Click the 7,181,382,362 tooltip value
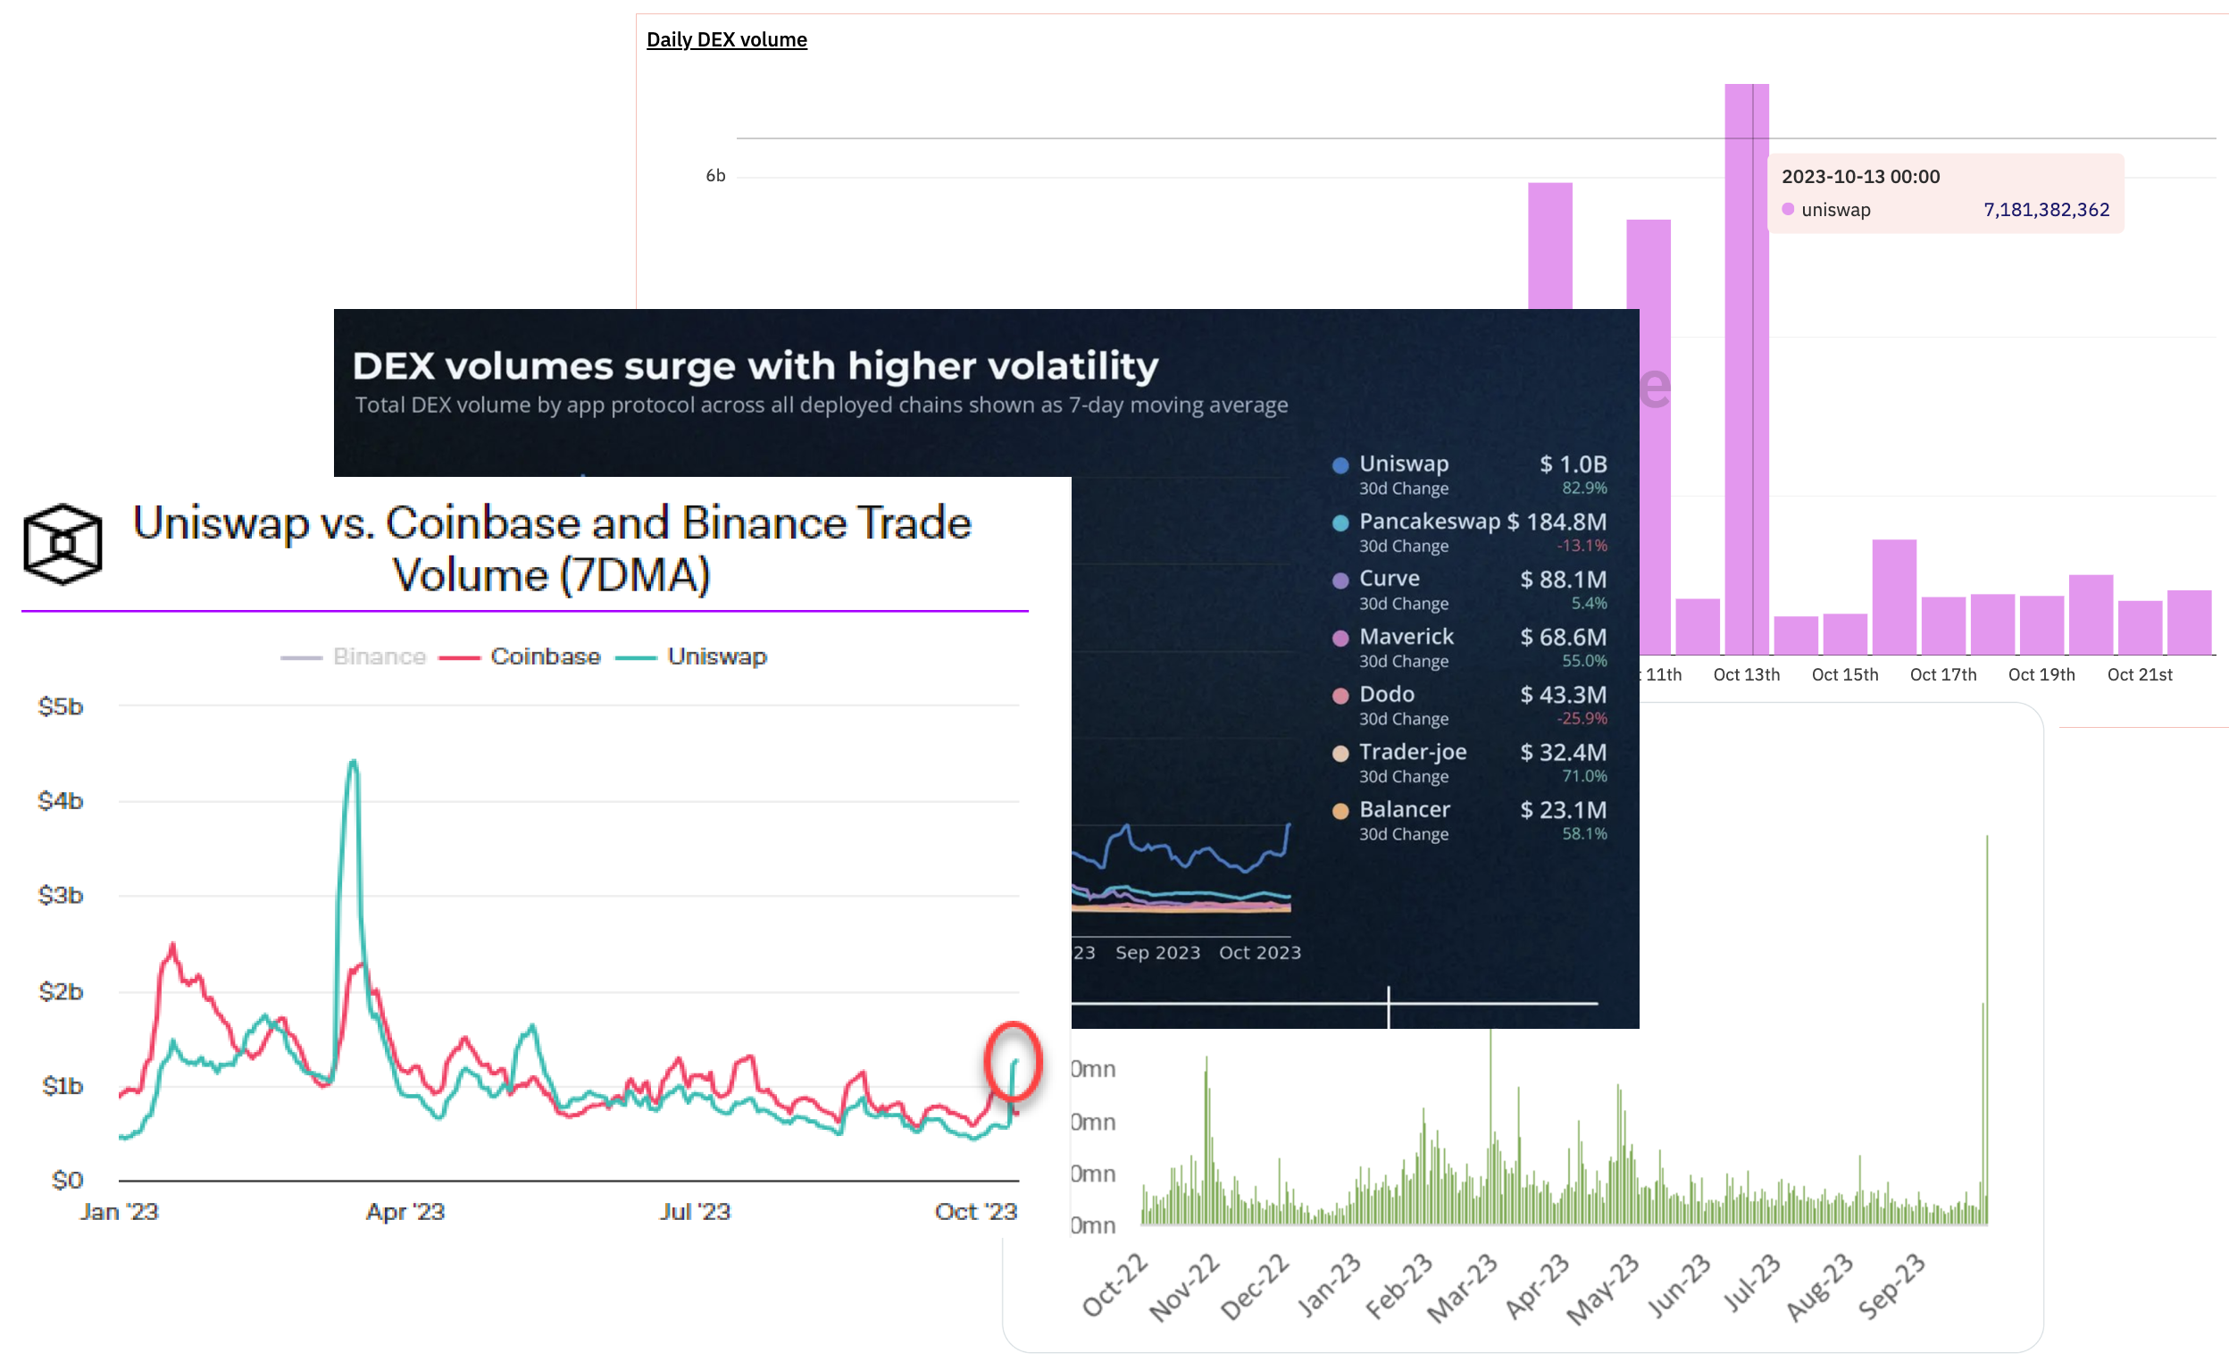This screenshot has width=2229, height=1370. click(x=2046, y=209)
